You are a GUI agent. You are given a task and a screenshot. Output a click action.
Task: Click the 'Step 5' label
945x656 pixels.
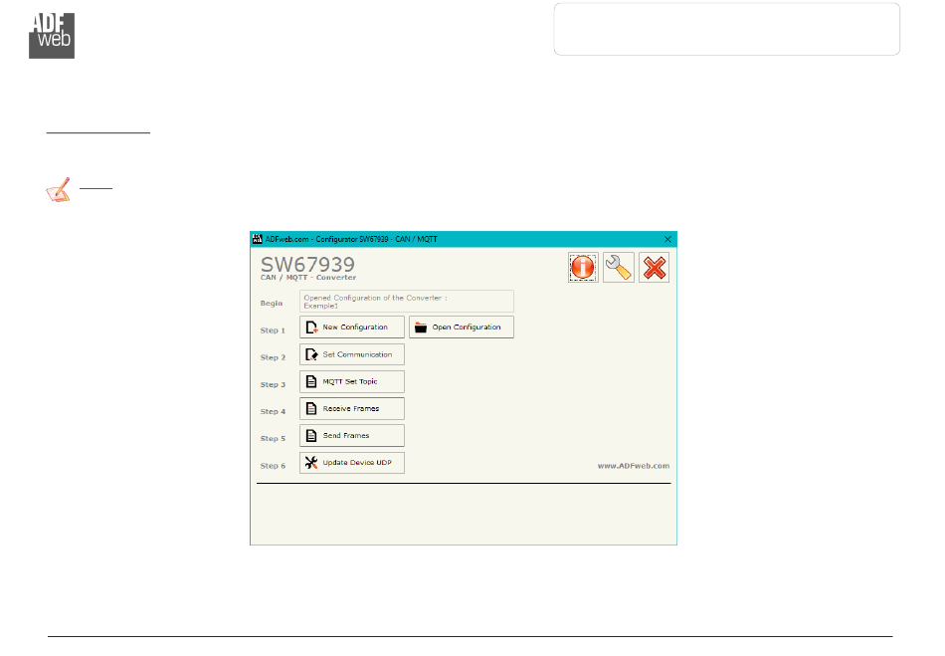coord(273,439)
